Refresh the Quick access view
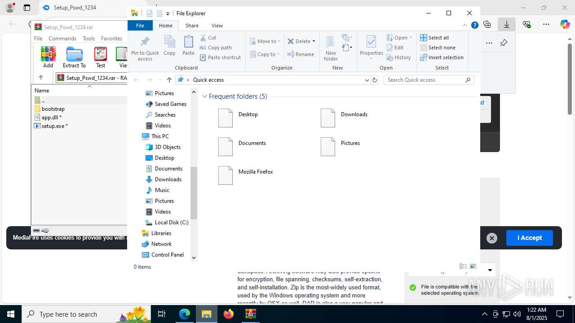Viewport: 575px width, 323px height. [375, 80]
